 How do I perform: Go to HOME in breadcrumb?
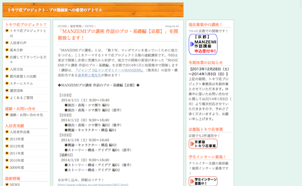pyautogui.click(x=62, y=26)
